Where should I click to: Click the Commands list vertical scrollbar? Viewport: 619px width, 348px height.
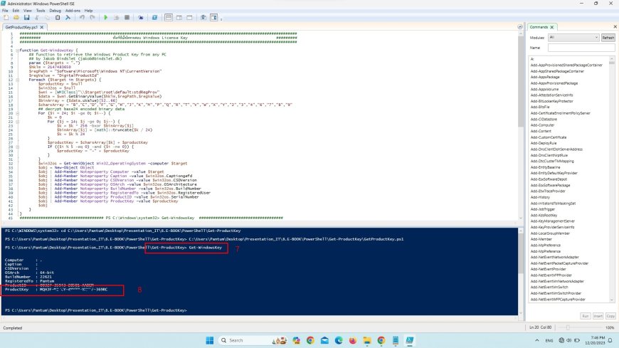pos(612,179)
